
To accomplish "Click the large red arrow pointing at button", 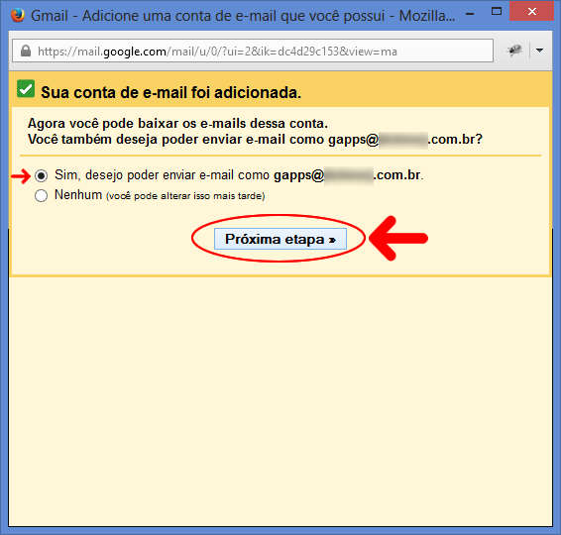I will tap(398, 238).
